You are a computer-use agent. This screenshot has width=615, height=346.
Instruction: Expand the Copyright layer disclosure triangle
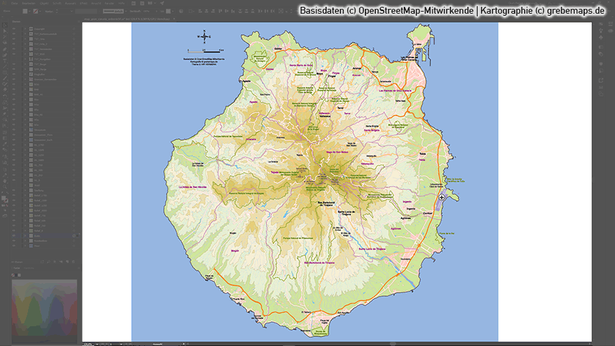(25, 29)
